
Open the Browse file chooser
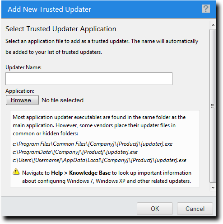tap(22, 100)
